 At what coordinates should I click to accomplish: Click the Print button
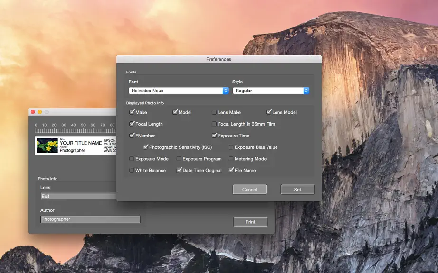pos(250,222)
